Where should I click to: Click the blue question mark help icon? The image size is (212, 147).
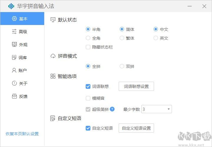pyautogui.click(x=112, y=109)
